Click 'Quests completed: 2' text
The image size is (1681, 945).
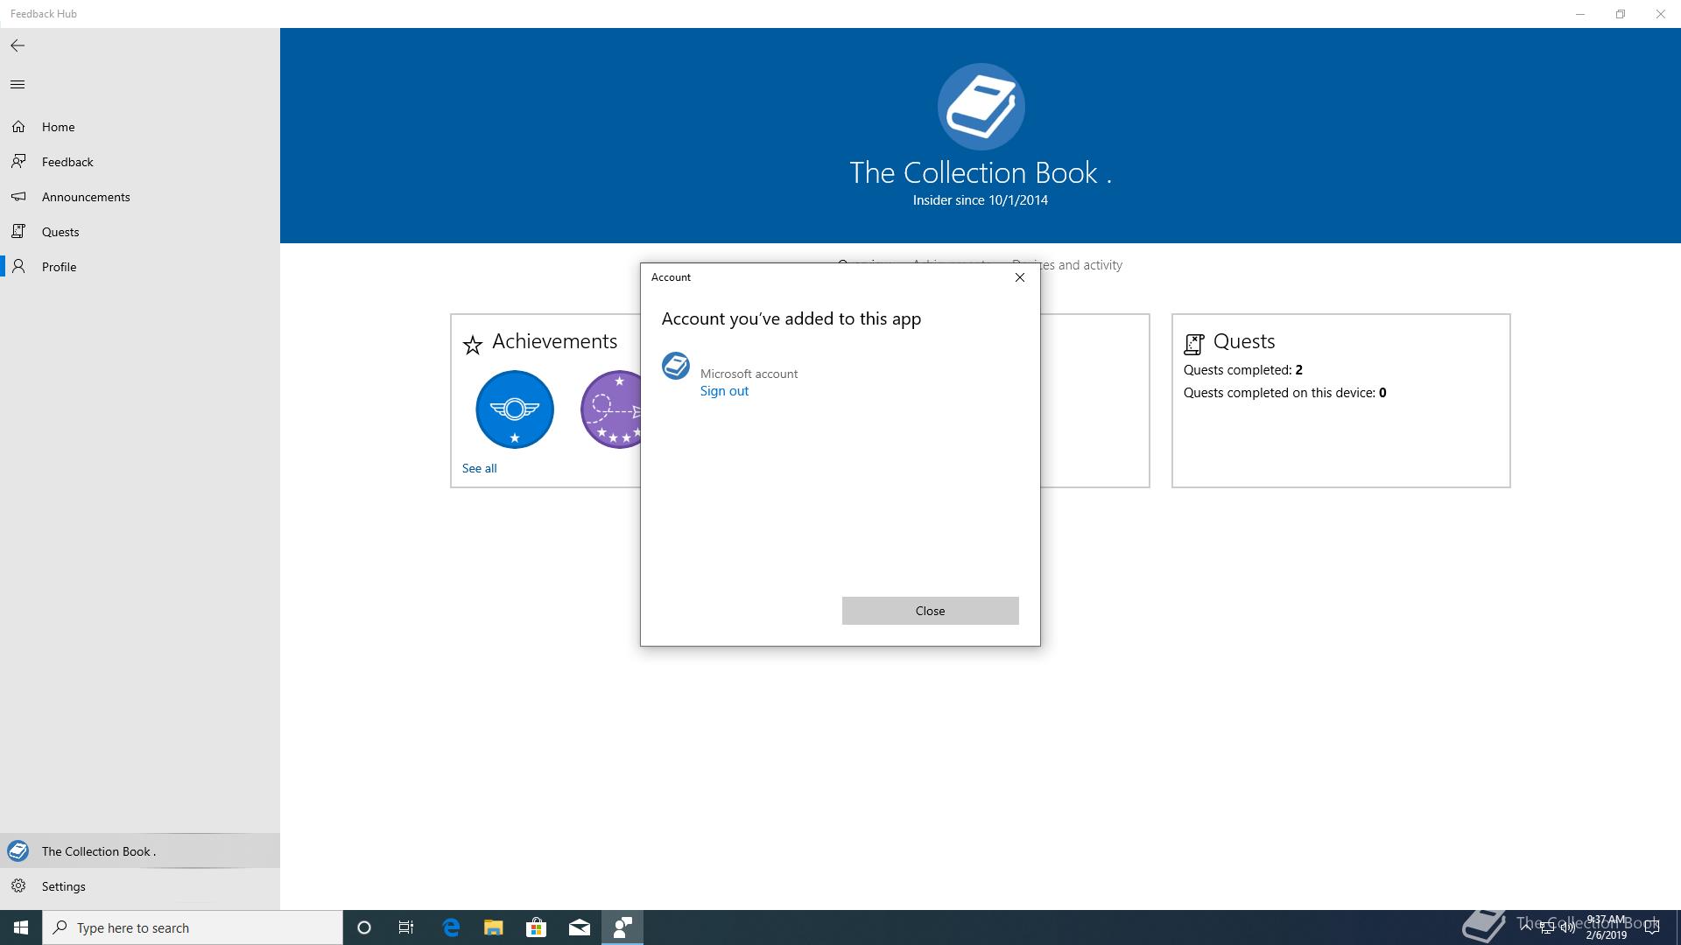1242,370
